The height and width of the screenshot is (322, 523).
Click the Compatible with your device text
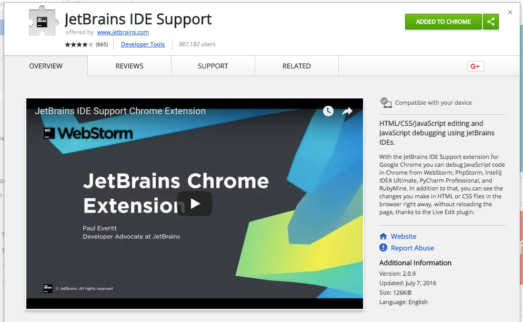click(433, 103)
